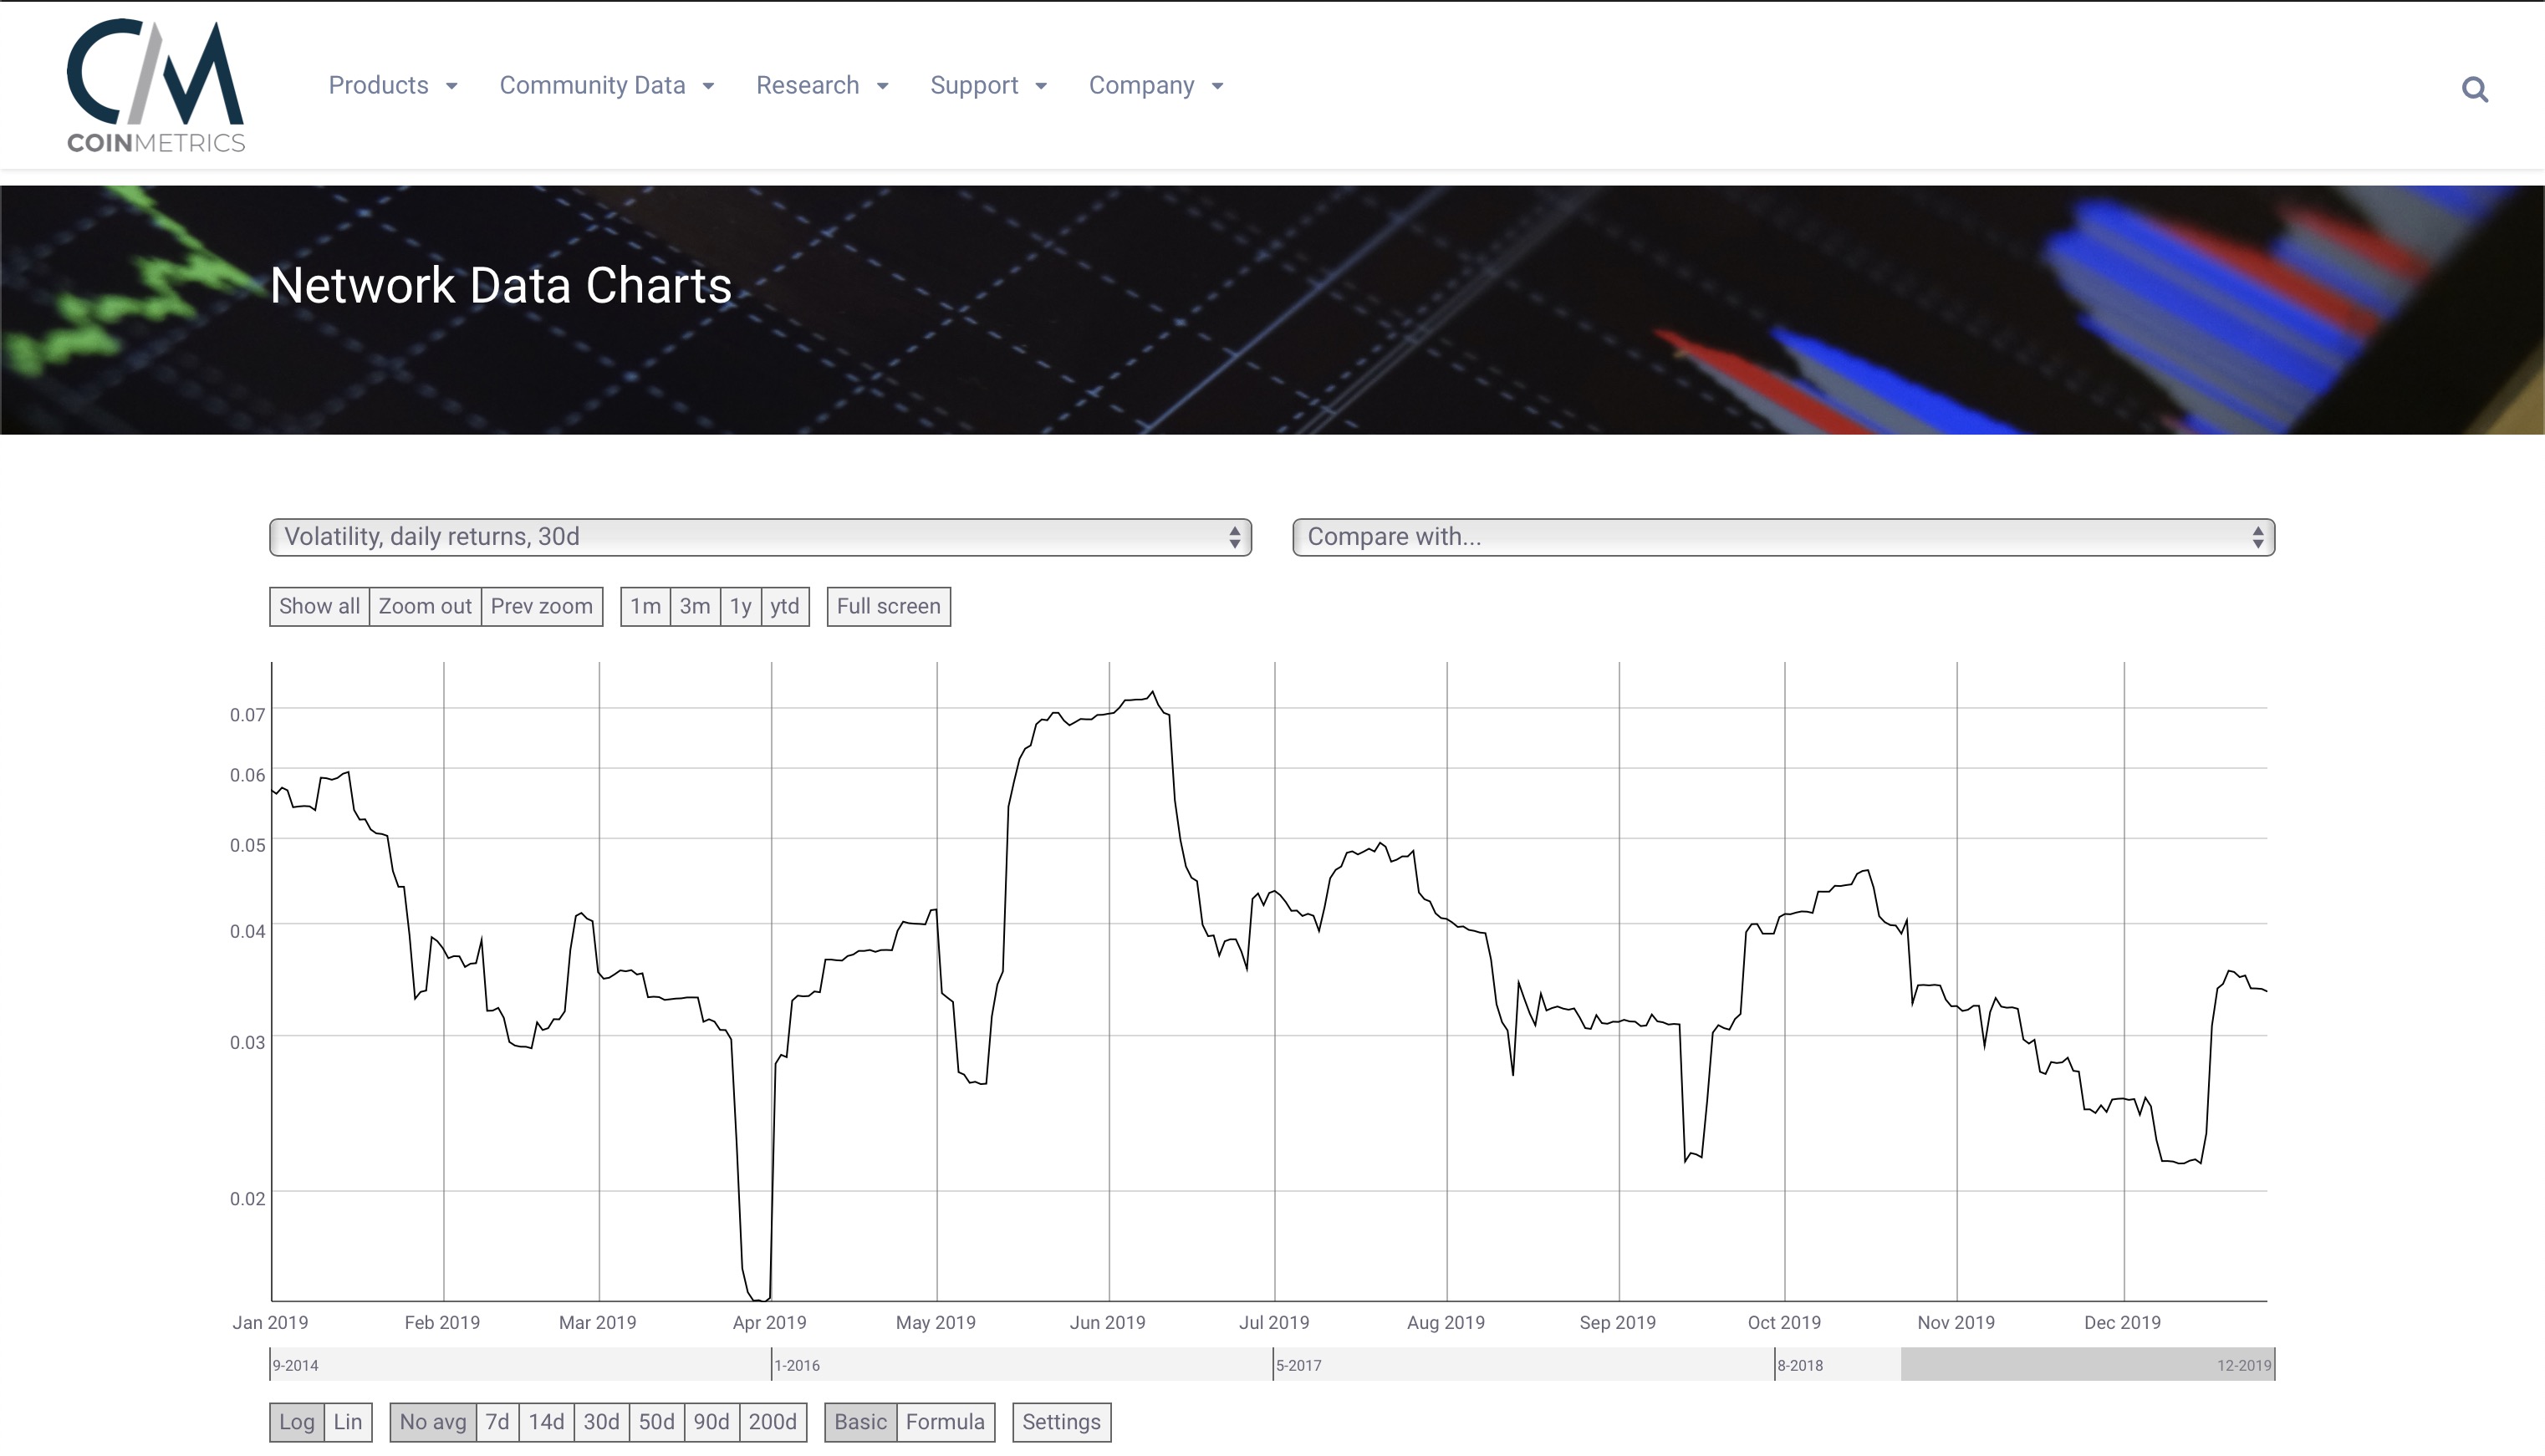Select the 3m time range

(x=695, y=606)
